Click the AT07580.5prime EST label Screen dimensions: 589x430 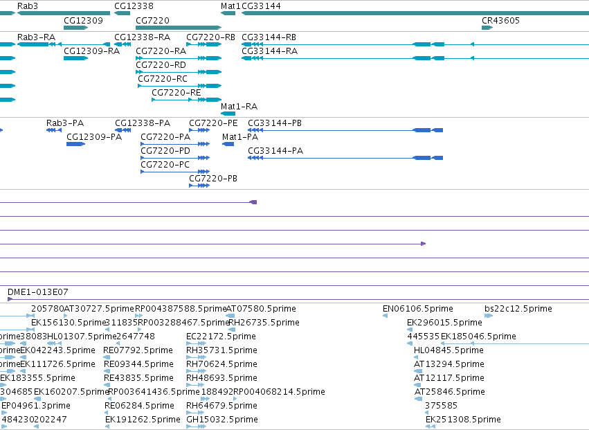click(x=261, y=309)
